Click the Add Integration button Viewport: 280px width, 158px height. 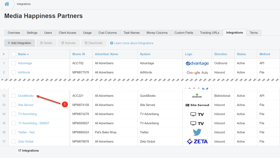pyautogui.click(x=20, y=43)
